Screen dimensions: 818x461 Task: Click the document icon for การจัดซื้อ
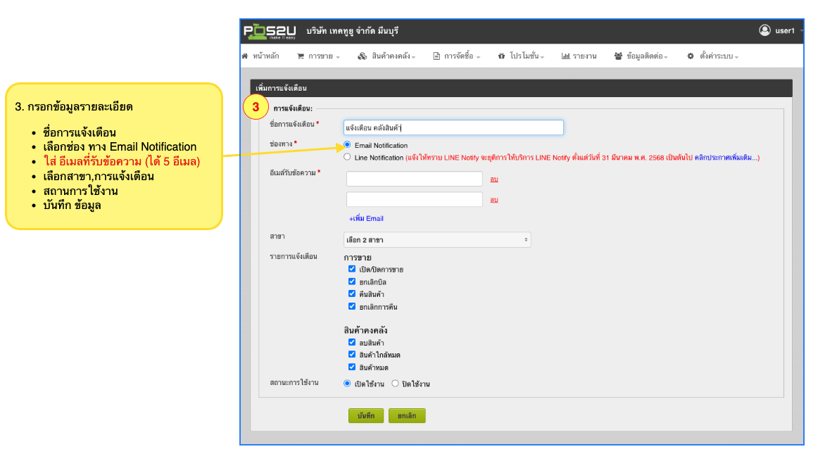(x=436, y=56)
